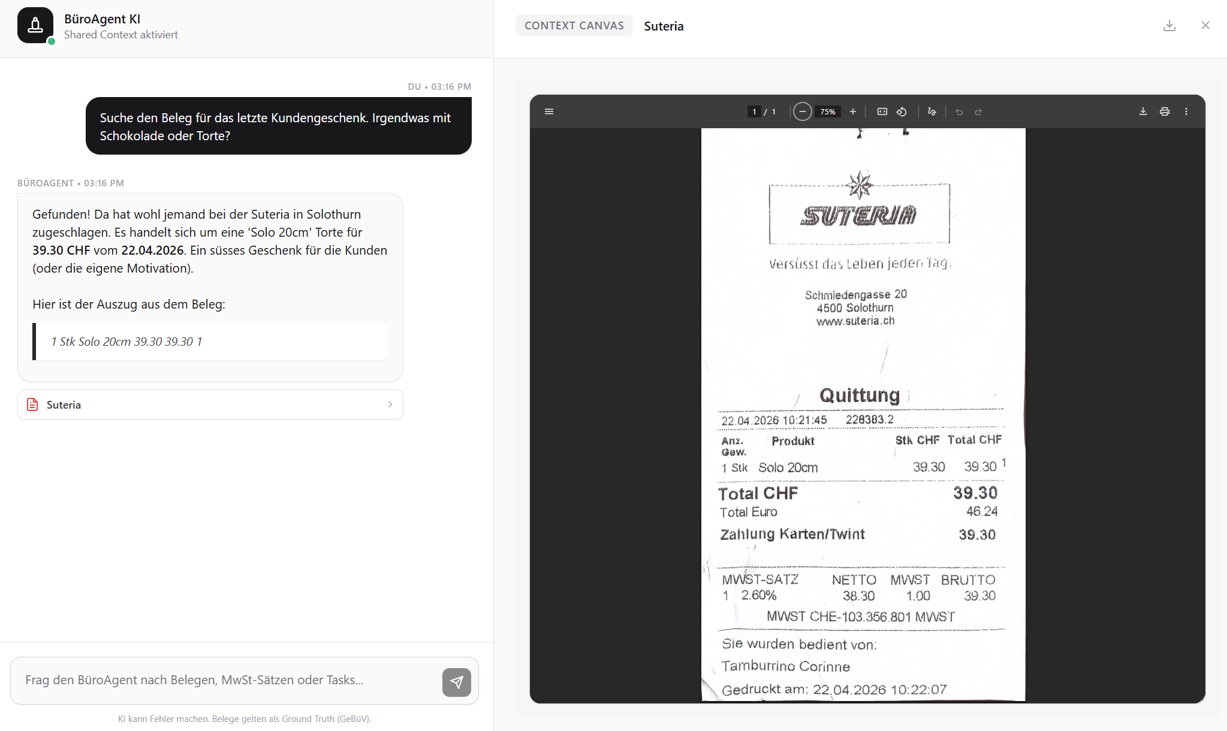Click 'BüroAgent KI' title in header
1227x731 pixels.
click(102, 19)
